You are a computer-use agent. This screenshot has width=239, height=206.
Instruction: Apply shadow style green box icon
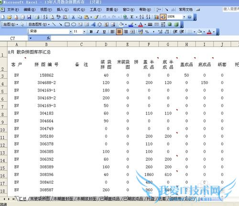(170, 24)
